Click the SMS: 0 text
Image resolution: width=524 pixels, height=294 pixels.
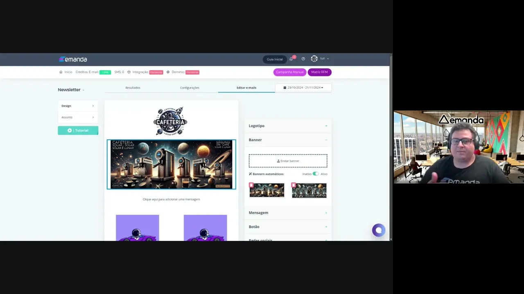[119, 72]
